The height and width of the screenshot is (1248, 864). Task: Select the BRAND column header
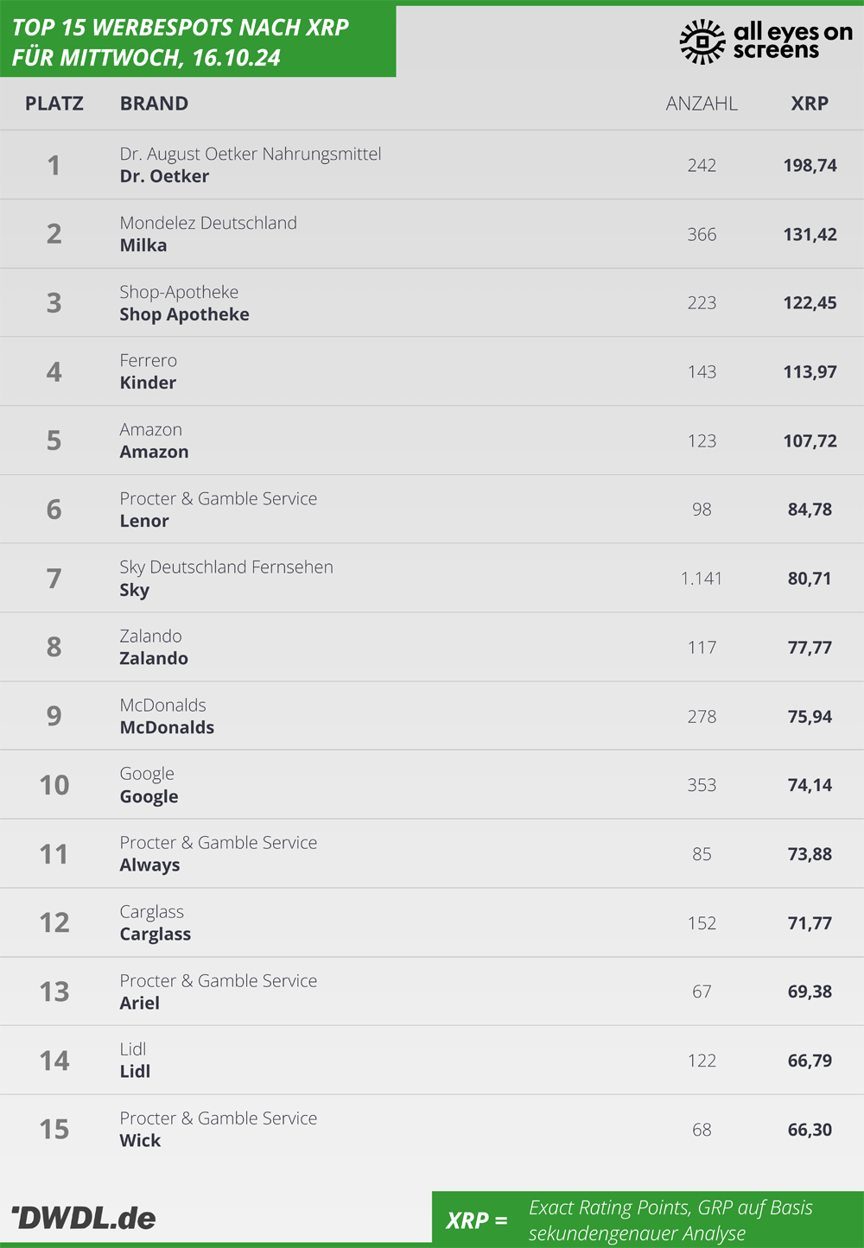[x=154, y=104]
